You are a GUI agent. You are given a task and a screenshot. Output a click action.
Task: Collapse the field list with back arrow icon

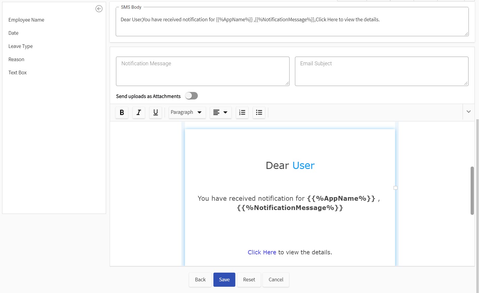pos(99,9)
